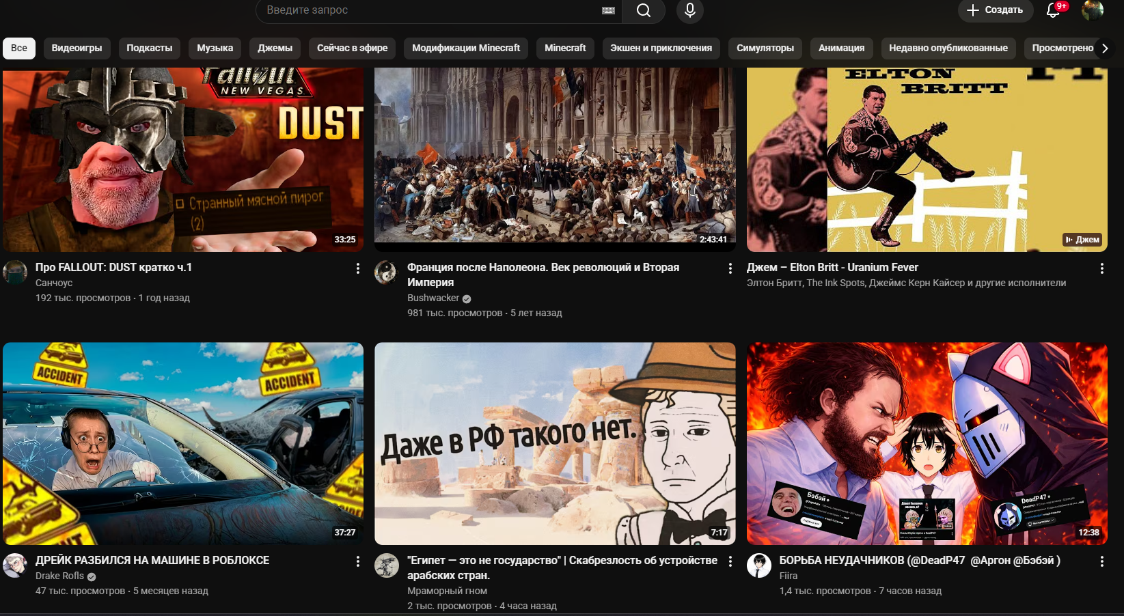Open title 'БОРЬБА НЕУДАЧНИКОВ'
This screenshot has height=616, width=1124.
(x=920, y=561)
